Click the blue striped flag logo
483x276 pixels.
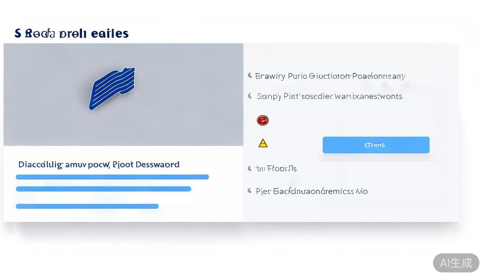(x=112, y=88)
